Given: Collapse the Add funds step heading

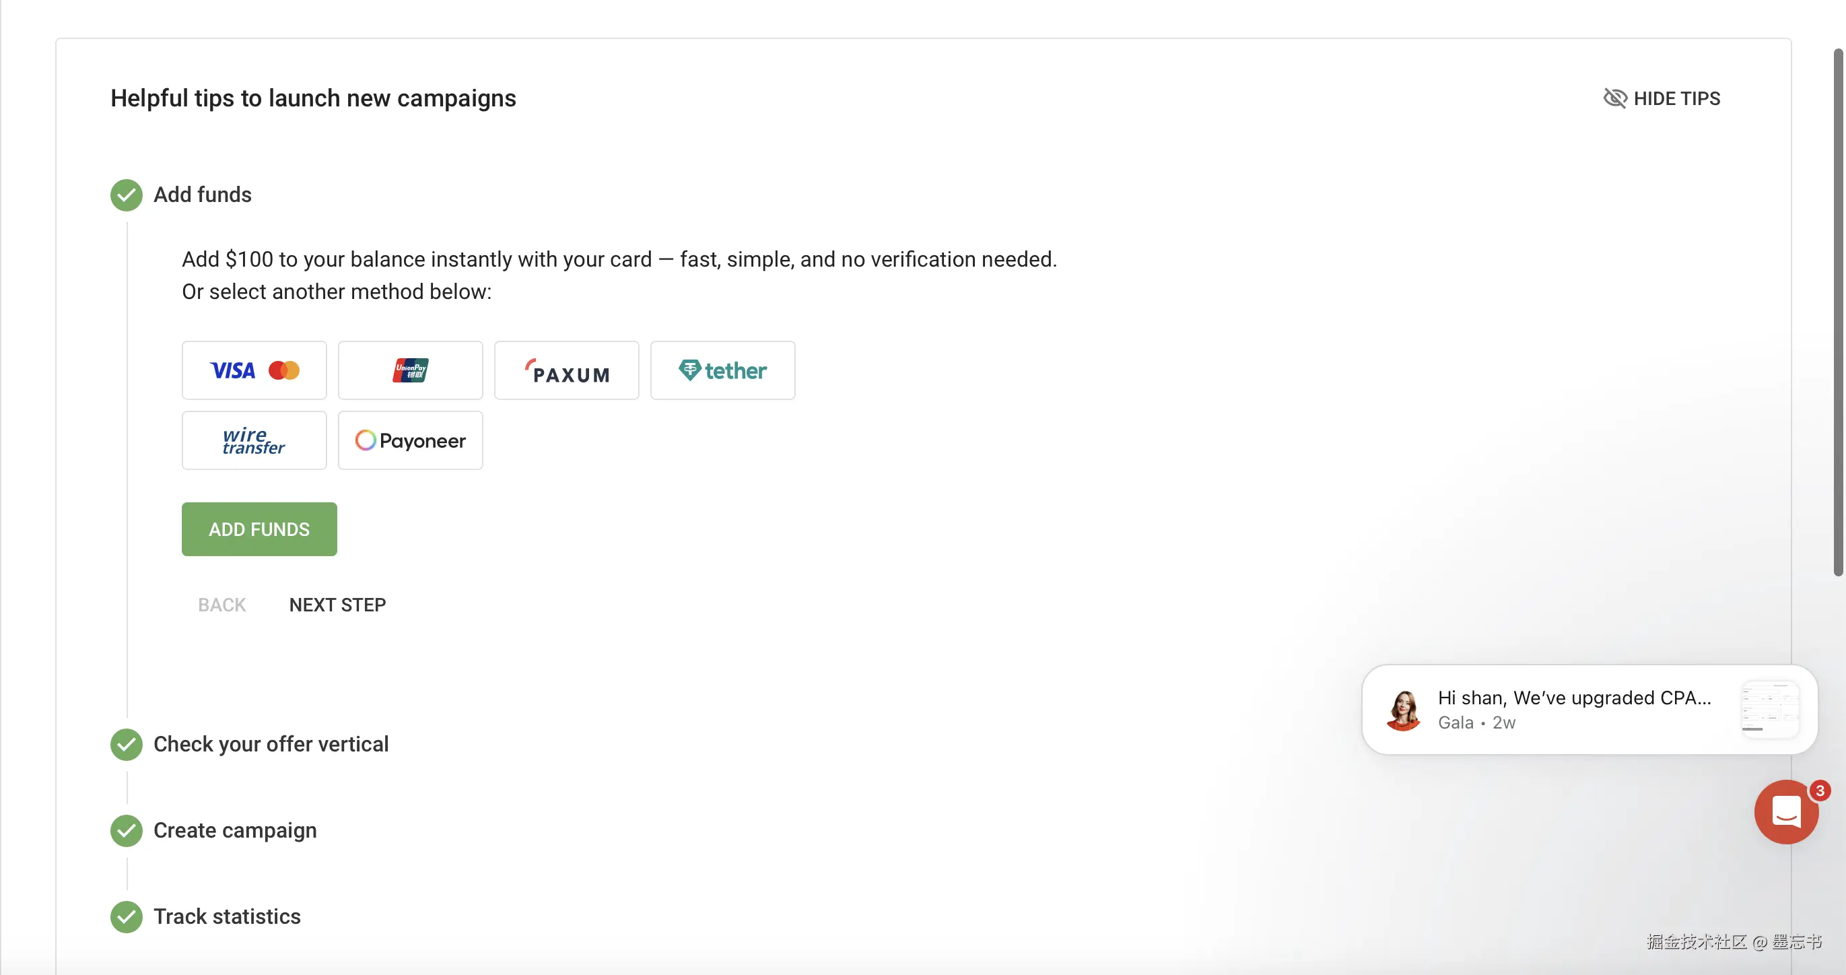Looking at the screenshot, I should (x=203, y=195).
